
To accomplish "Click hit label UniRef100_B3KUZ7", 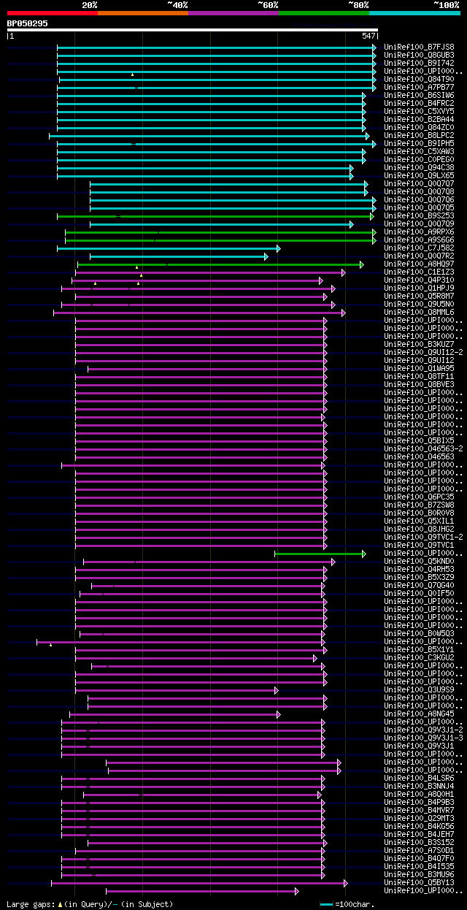I will coord(419,344).
